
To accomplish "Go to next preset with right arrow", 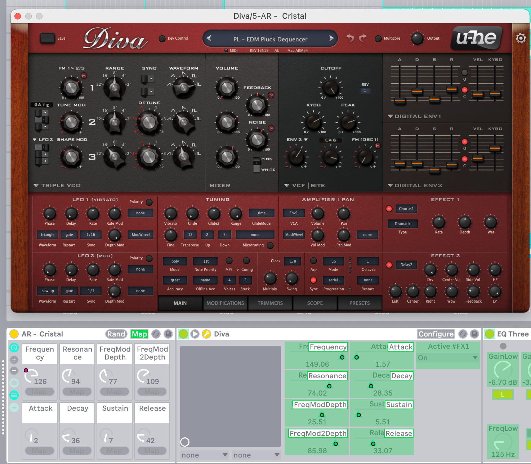I will click(x=331, y=38).
